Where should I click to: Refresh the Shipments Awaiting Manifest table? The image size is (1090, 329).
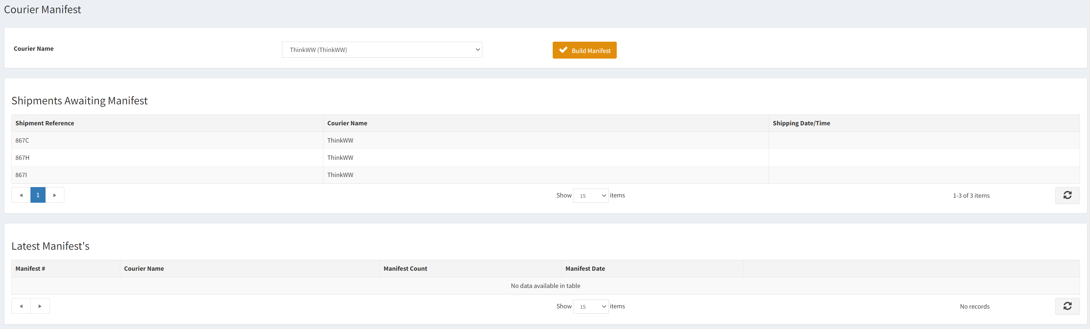point(1067,195)
